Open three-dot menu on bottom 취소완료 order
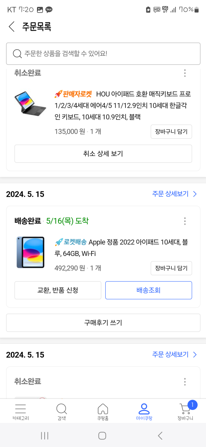 pos(185,381)
